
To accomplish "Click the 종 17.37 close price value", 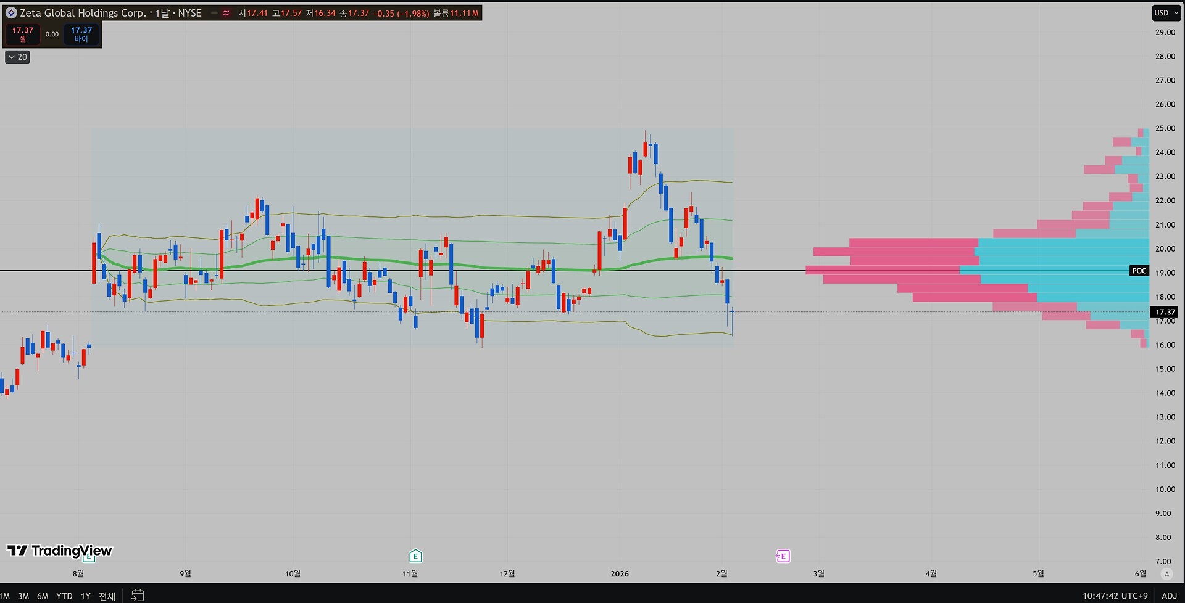I will tap(354, 13).
